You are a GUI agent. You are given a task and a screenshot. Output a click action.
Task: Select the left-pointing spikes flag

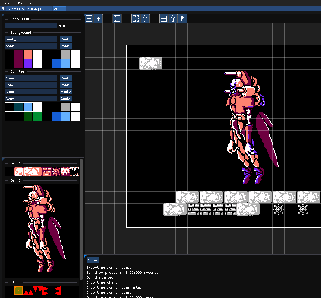pos(58,291)
